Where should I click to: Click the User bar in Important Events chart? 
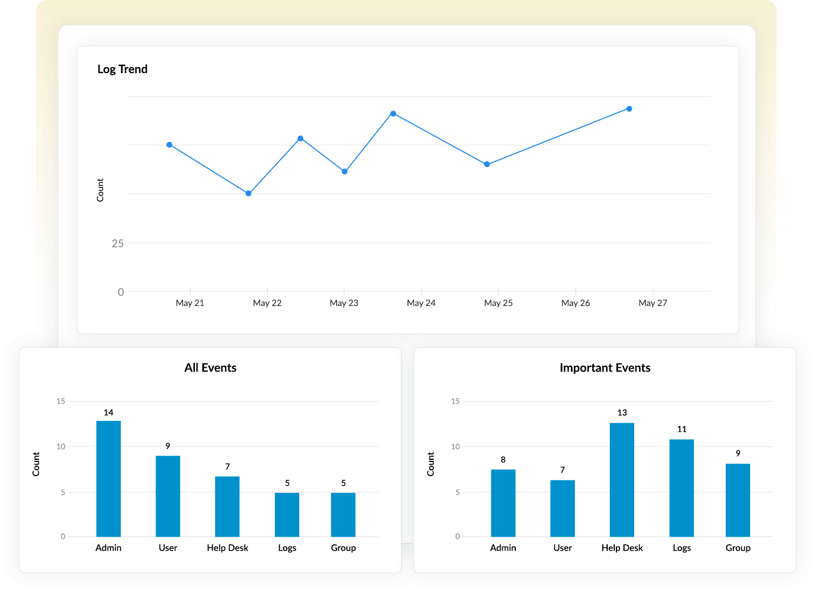pyautogui.click(x=562, y=508)
